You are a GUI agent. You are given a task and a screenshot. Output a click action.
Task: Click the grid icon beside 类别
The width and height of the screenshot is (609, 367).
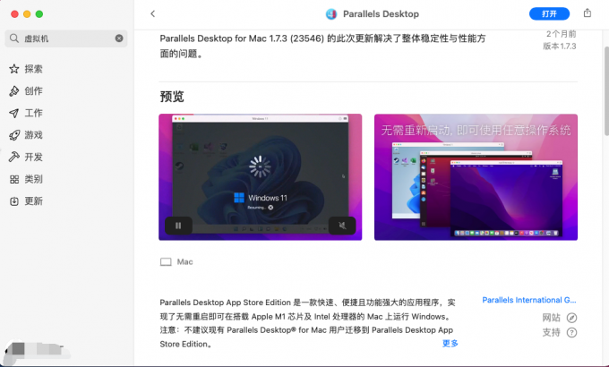click(x=14, y=179)
